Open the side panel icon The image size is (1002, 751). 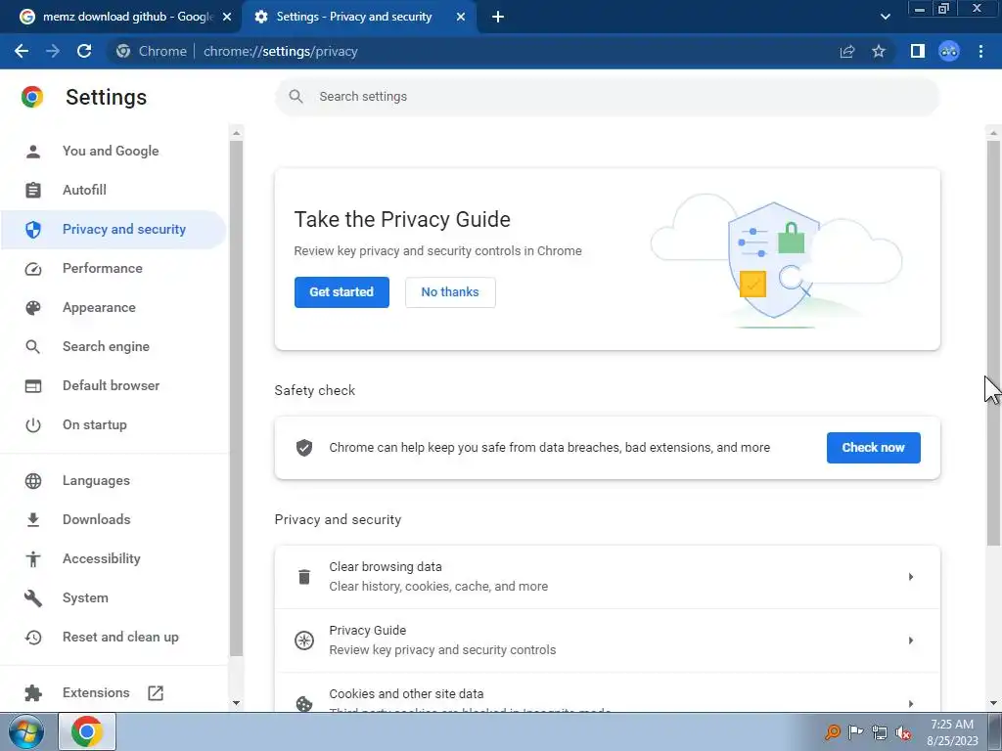tap(918, 51)
